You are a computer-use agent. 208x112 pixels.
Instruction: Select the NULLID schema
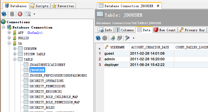pos(23,38)
